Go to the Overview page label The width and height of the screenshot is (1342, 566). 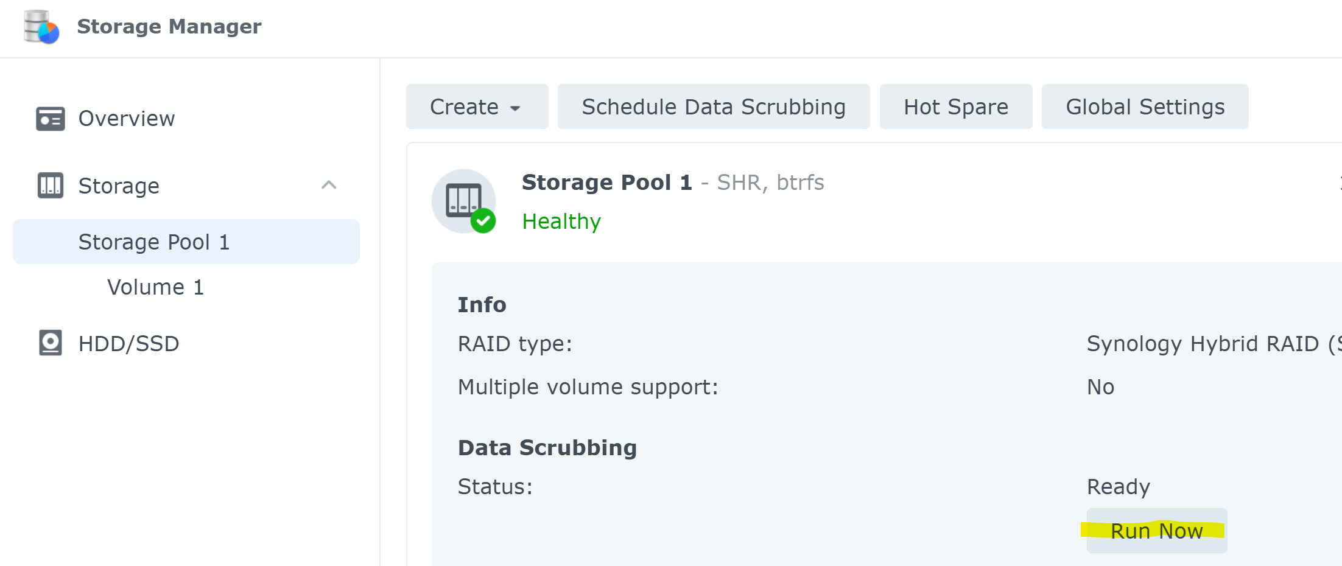pos(127,119)
